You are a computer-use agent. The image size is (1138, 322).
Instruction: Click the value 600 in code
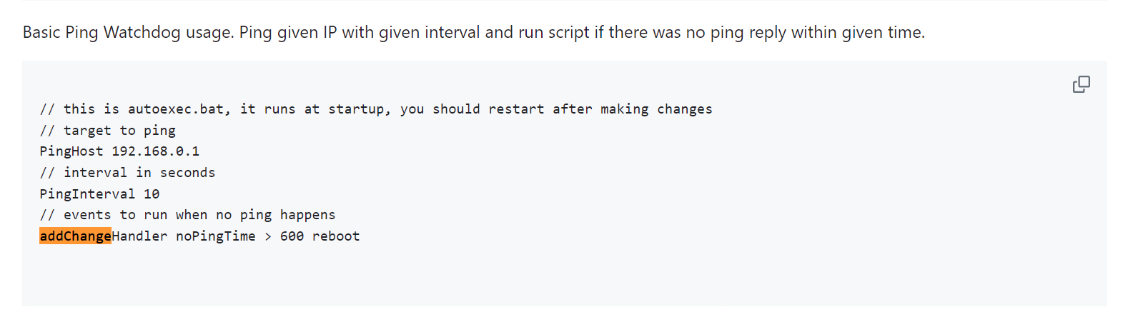point(292,236)
